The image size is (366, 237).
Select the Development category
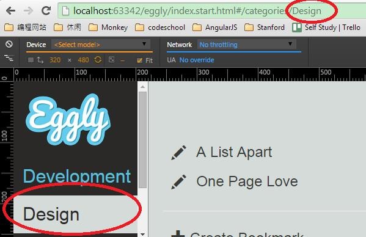coord(77,177)
